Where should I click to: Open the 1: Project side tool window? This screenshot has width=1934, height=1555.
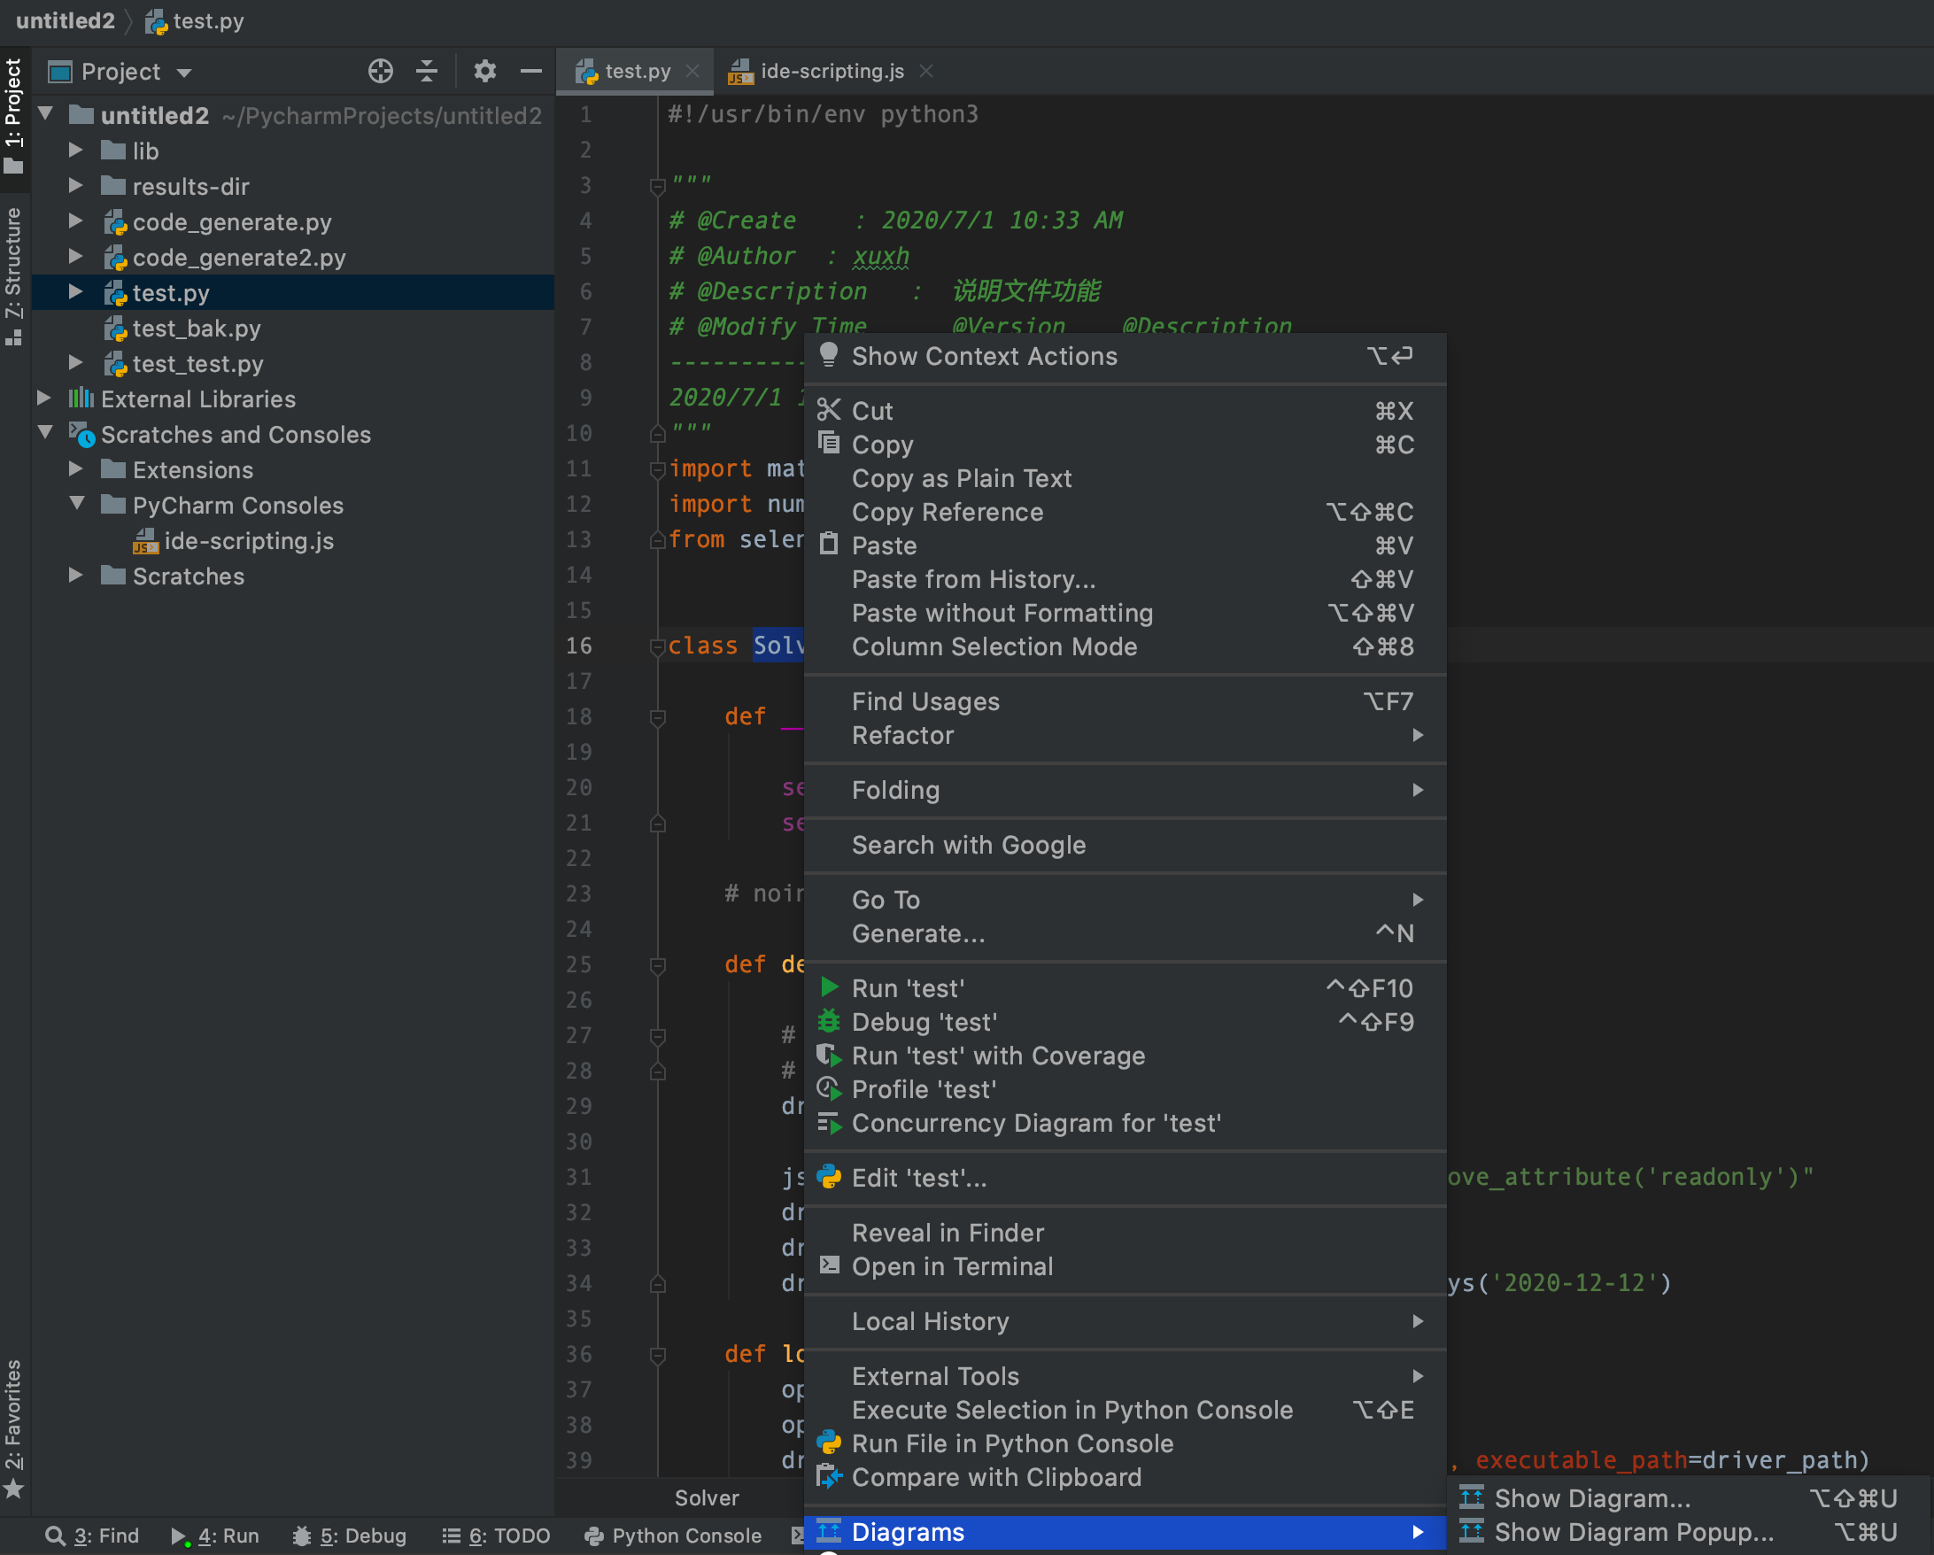(13, 117)
